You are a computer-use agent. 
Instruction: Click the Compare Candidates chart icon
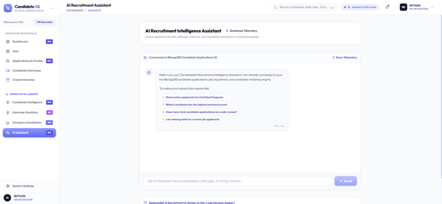(x=8, y=123)
